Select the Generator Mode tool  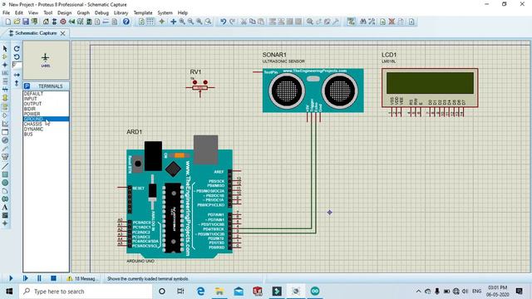coord(5,140)
